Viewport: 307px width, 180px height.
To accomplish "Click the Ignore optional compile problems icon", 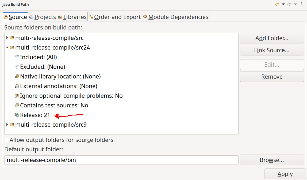I will [17, 96].
